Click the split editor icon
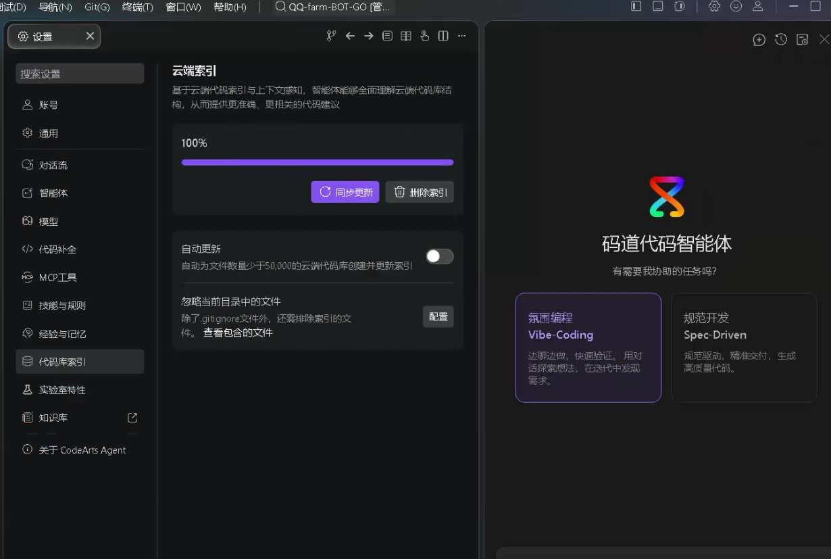This screenshot has width=831, height=559. click(x=443, y=36)
